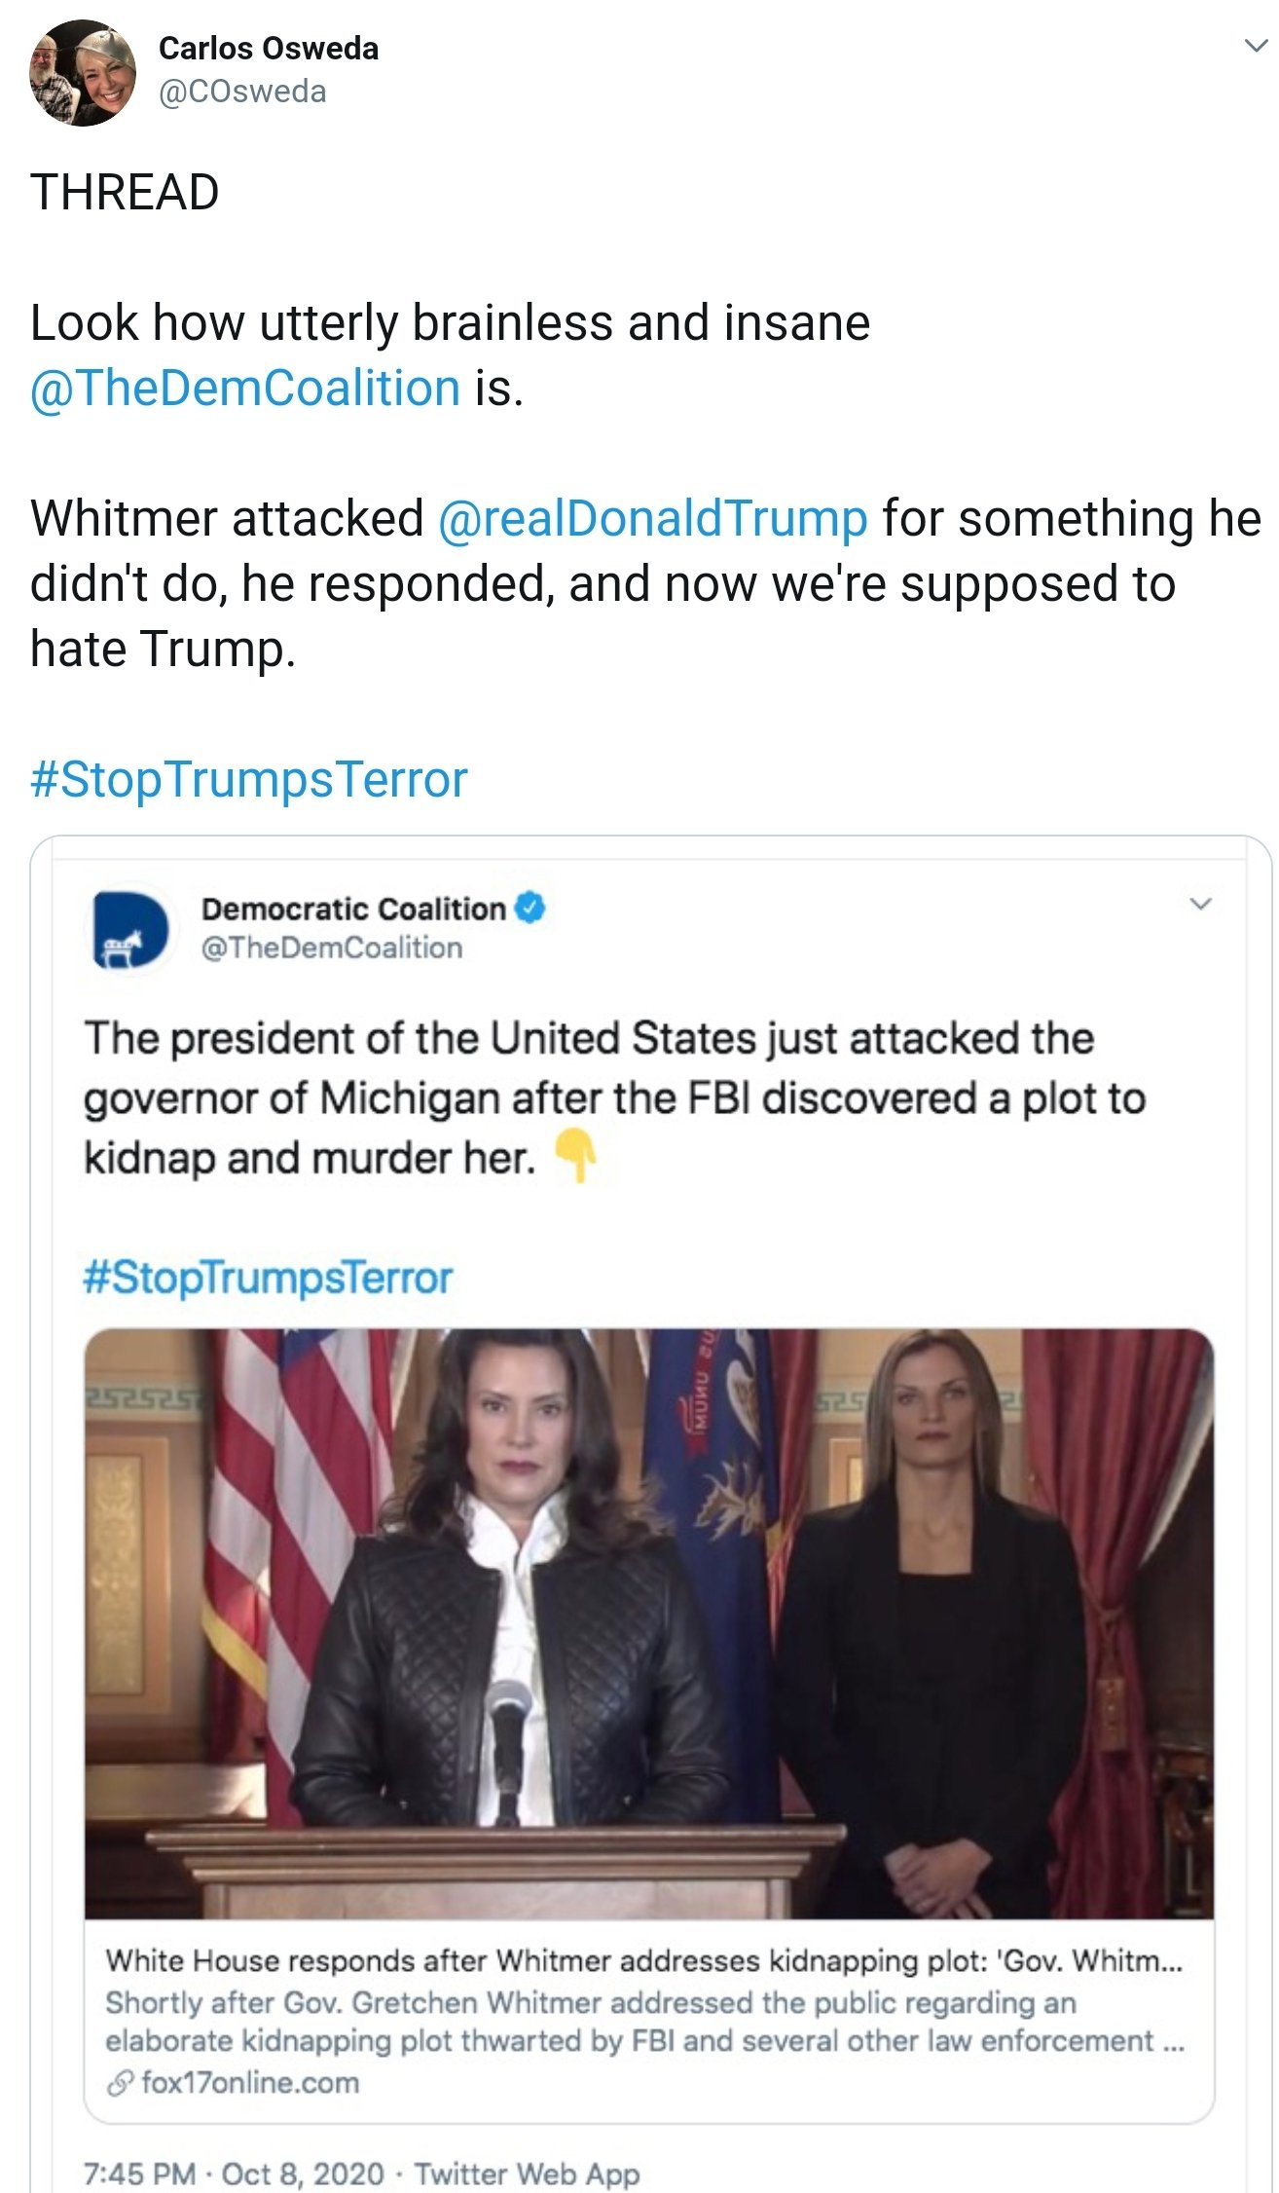Click the Democratic Coalition verified badge
The height and width of the screenshot is (2193, 1279).
tap(530, 908)
